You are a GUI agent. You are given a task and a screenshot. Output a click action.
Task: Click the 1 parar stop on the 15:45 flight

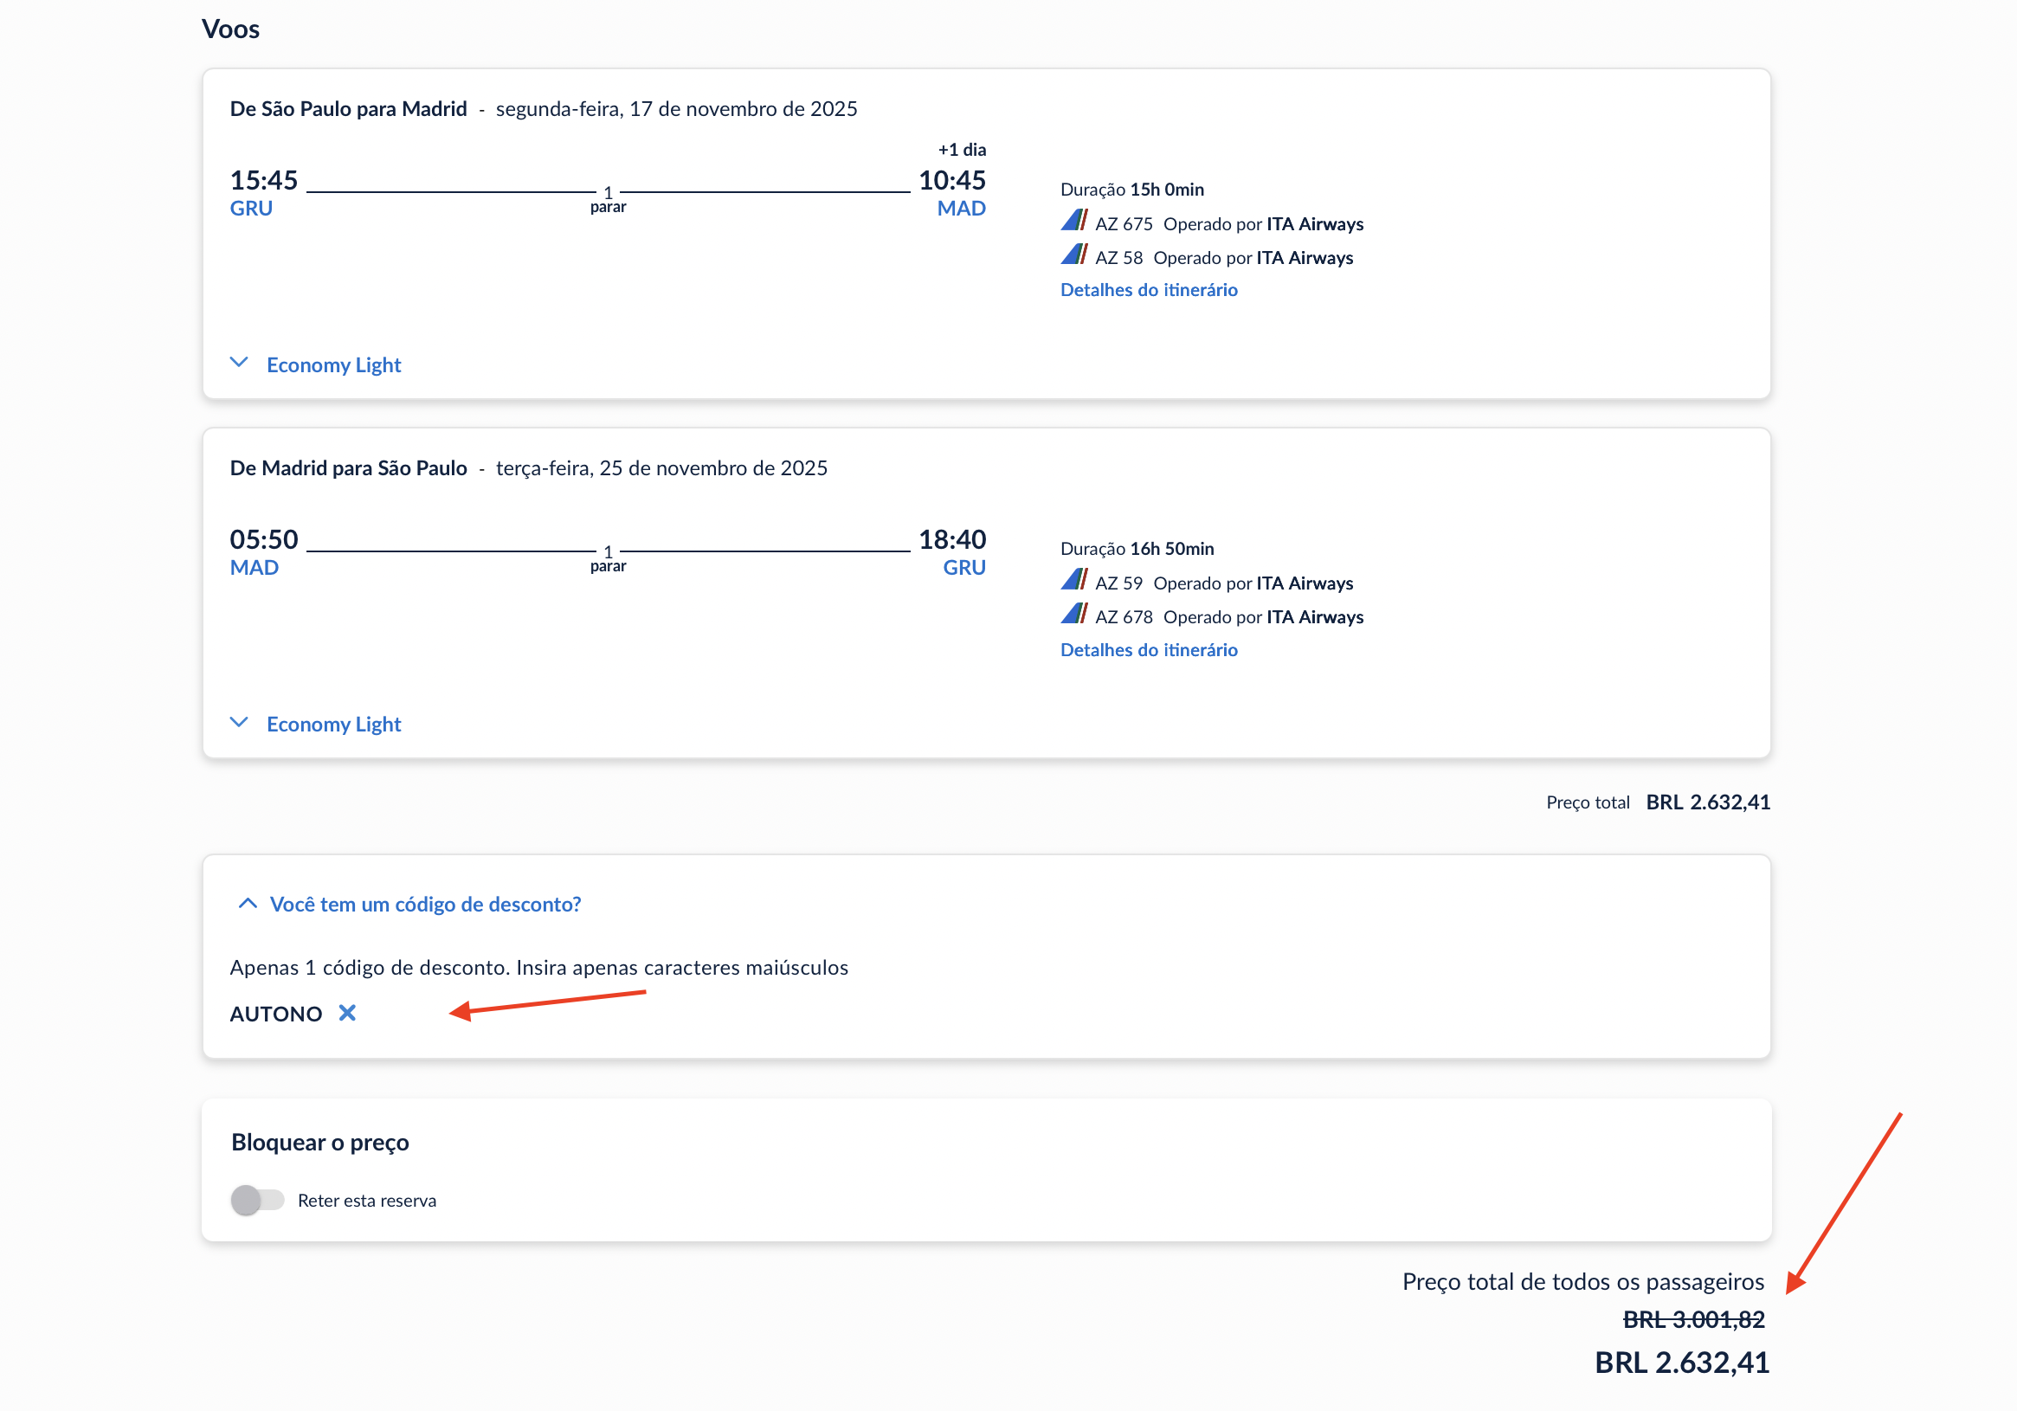(x=608, y=199)
